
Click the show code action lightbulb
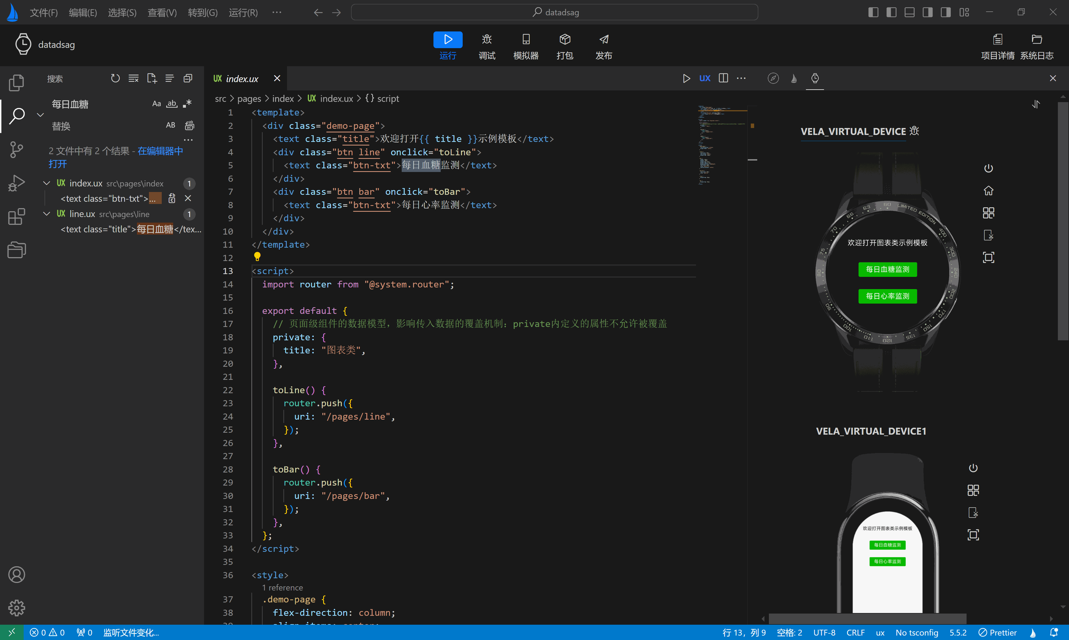point(257,257)
